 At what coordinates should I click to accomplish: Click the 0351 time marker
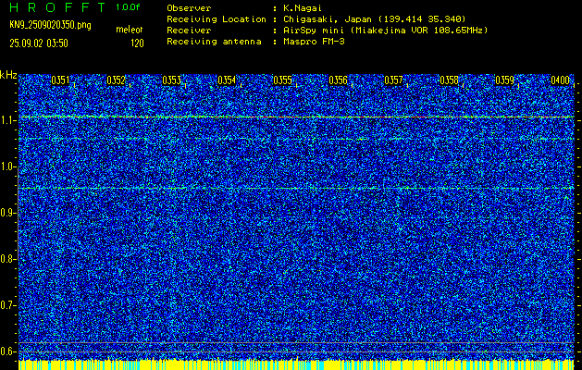[60, 80]
